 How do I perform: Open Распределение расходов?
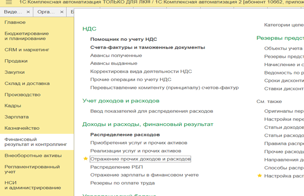point(125,135)
